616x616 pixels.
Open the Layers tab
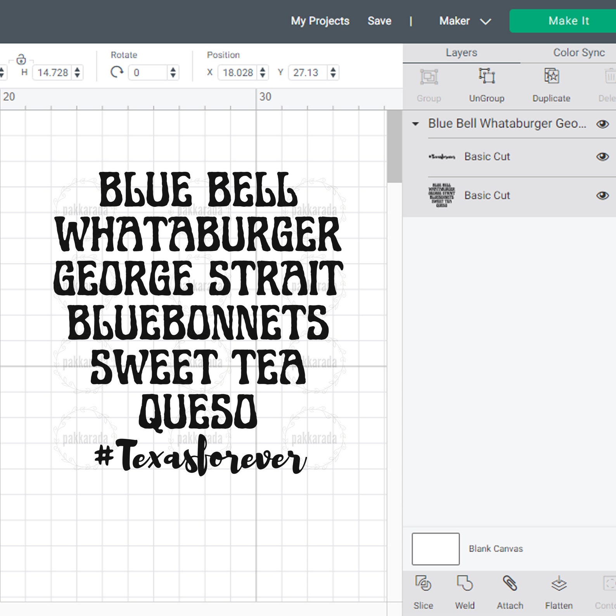461,53
